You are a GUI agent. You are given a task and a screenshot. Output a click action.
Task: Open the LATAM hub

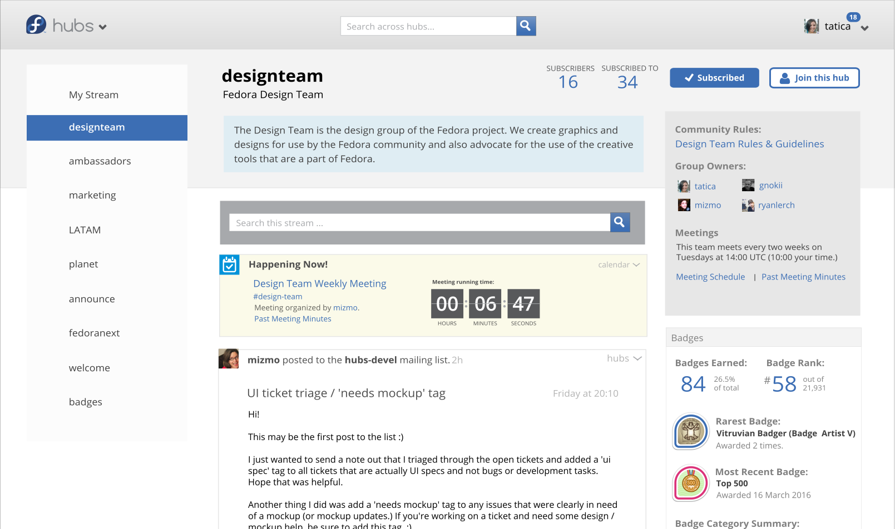(x=85, y=230)
